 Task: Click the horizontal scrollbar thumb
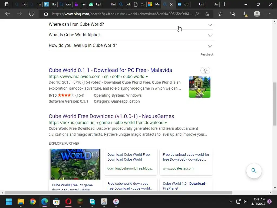click(x=118, y=193)
